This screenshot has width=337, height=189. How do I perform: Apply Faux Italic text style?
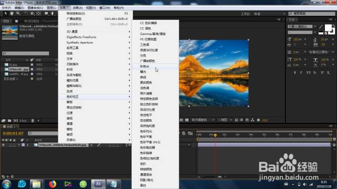point(301,73)
